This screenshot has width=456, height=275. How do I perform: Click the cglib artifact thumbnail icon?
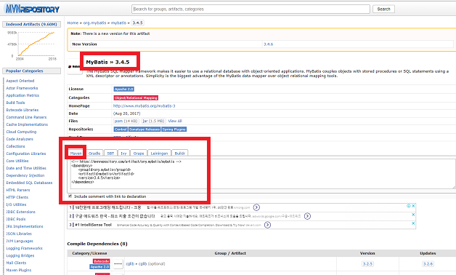click(118, 264)
